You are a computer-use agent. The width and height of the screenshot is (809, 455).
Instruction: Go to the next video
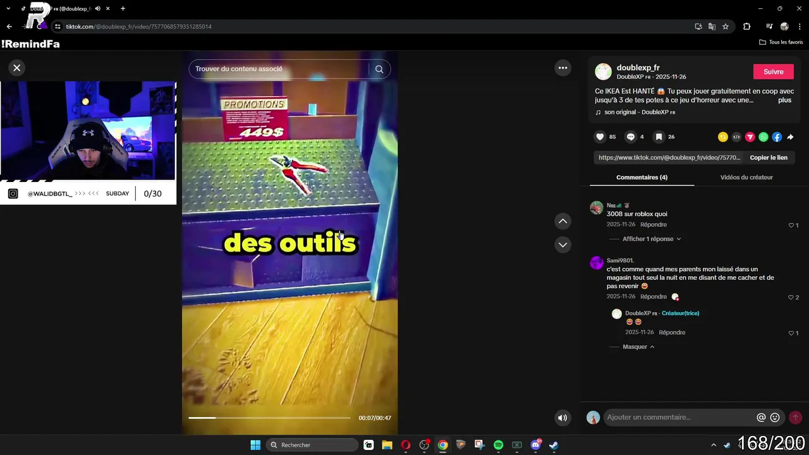click(563, 245)
